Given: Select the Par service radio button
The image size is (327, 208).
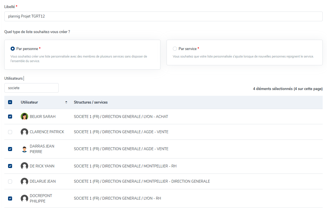Looking at the screenshot, I should 175,49.
